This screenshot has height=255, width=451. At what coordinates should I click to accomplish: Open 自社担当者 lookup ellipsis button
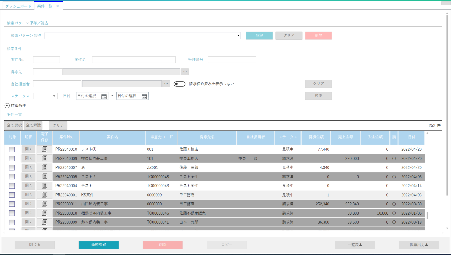(x=166, y=84)
